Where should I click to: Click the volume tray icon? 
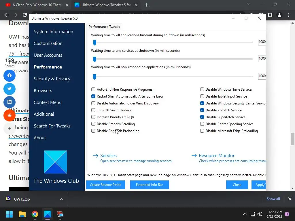[260, 214]
